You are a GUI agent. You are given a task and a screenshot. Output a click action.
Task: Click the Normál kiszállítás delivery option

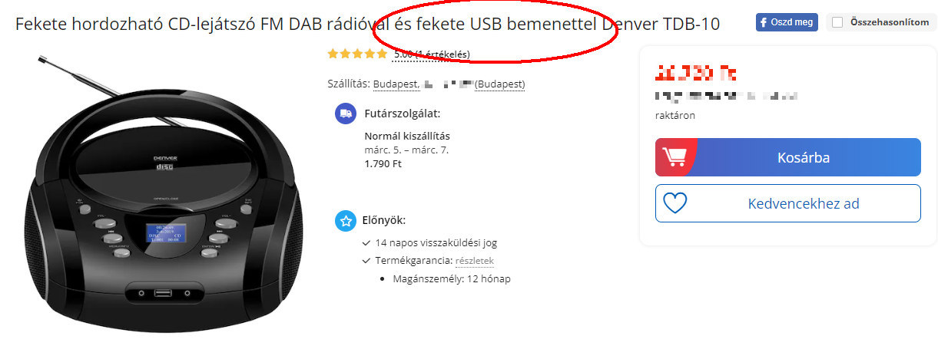point(407,137)
